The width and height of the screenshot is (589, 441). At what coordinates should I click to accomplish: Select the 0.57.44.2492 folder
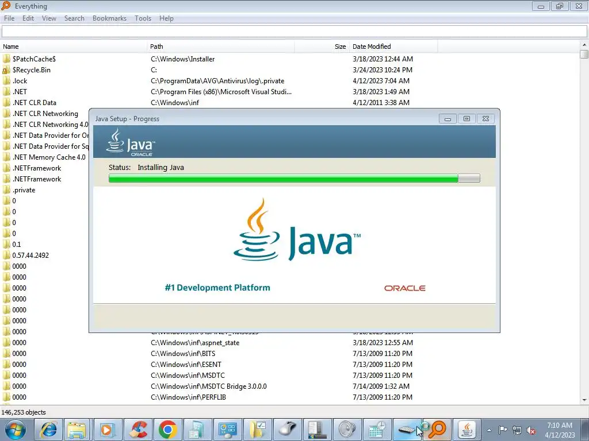pos(30,256)
